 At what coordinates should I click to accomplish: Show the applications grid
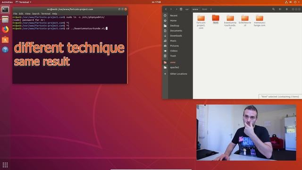coord(5,165)
